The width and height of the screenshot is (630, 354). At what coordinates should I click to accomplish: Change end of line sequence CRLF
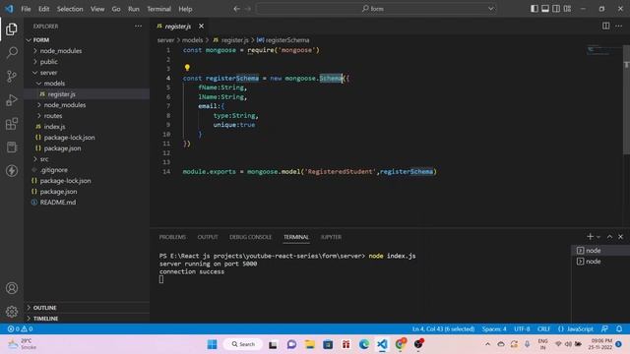tap(543, 328)
